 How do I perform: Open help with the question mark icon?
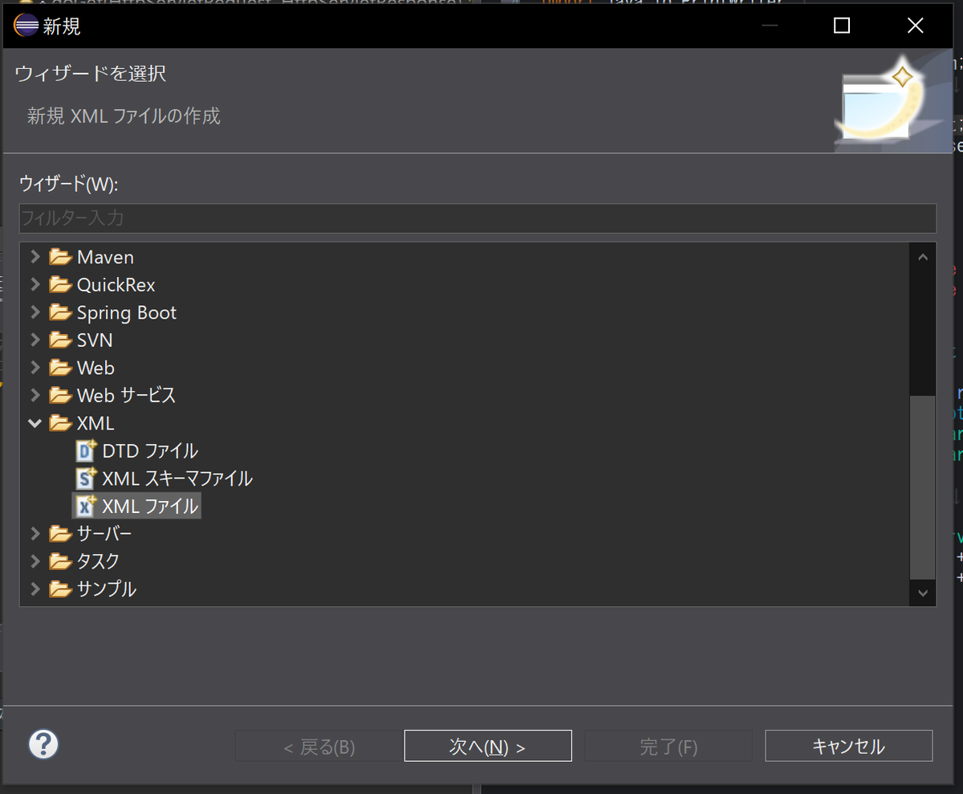coord(43,744)
